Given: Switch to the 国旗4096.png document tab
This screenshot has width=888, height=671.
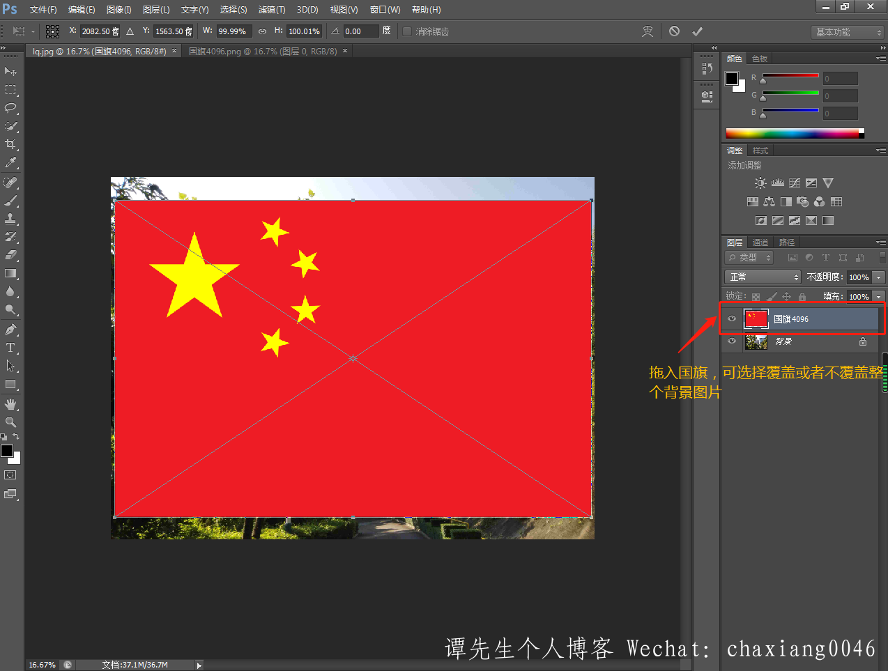Looking at the screenshot, I should tap(262, 52).
